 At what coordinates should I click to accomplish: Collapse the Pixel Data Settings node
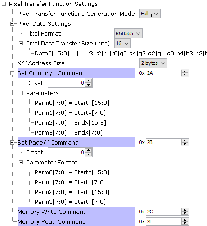[13, 24]
